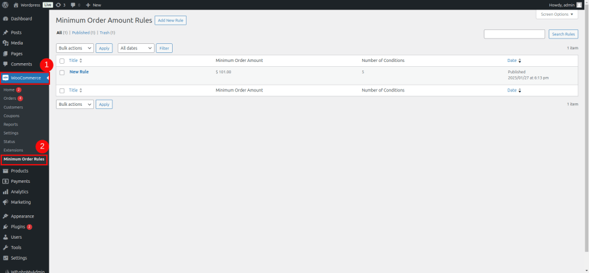Focus the search rules text field

coord(514,34)
